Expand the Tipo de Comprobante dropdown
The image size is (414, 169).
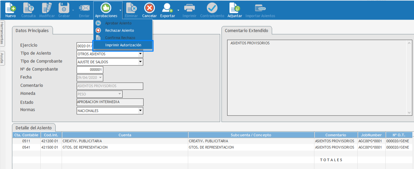pos(140,62)
